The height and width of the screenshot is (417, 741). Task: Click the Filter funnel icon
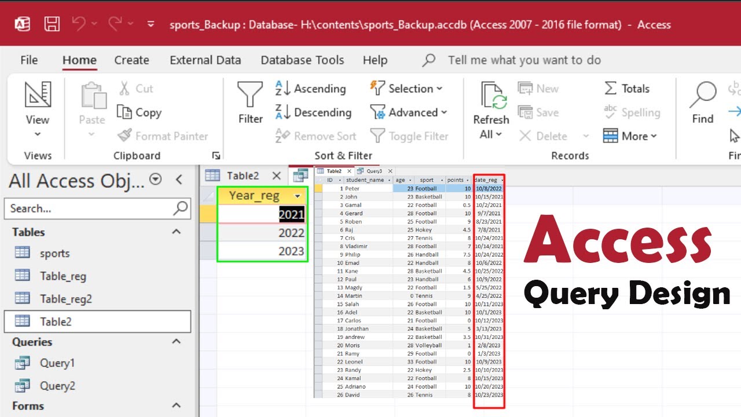click(x=251, y=94)
